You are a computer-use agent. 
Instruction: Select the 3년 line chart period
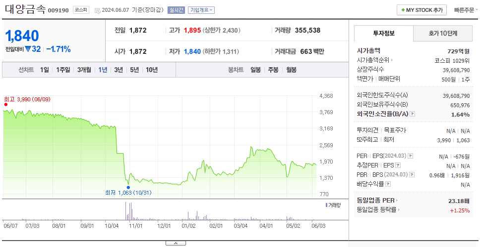[119, 70]
